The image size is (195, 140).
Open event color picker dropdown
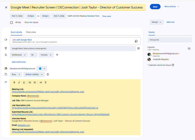coord(42,68)
